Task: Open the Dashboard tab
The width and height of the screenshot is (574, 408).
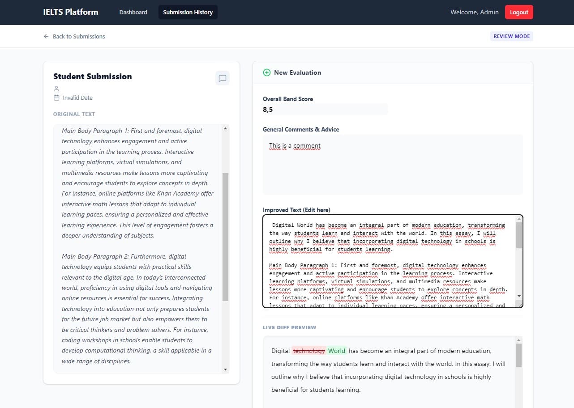Action: pyautogui.click(x=133, y=12)
